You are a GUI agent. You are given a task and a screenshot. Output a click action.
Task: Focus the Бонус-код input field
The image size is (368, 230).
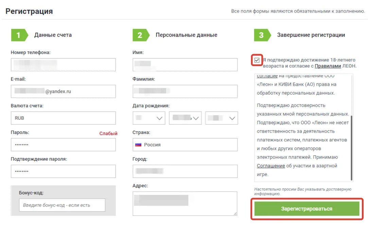[x=62, y=205]
